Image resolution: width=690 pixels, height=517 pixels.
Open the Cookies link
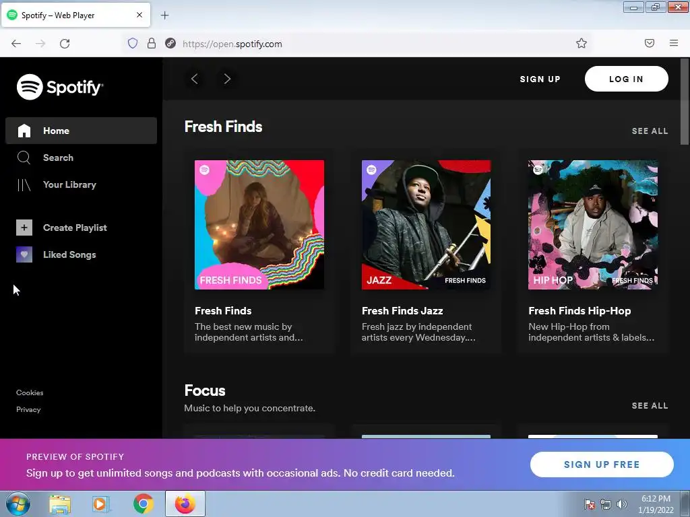click(30, 392)
